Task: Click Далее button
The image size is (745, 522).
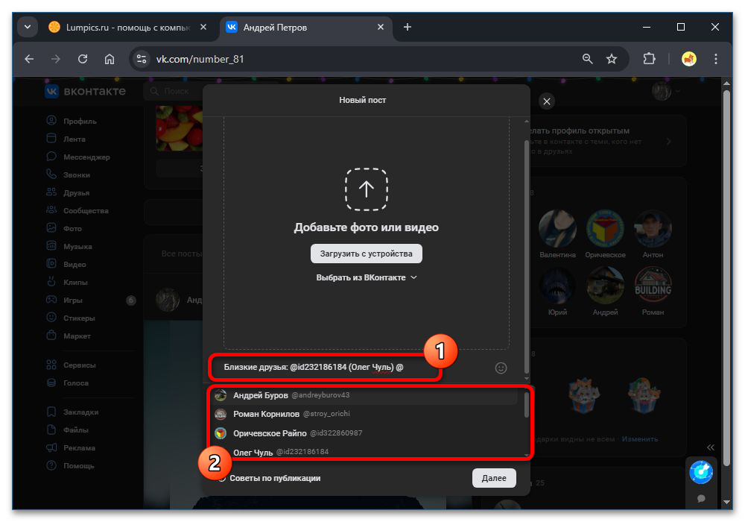Action: (x=494, y=478)
